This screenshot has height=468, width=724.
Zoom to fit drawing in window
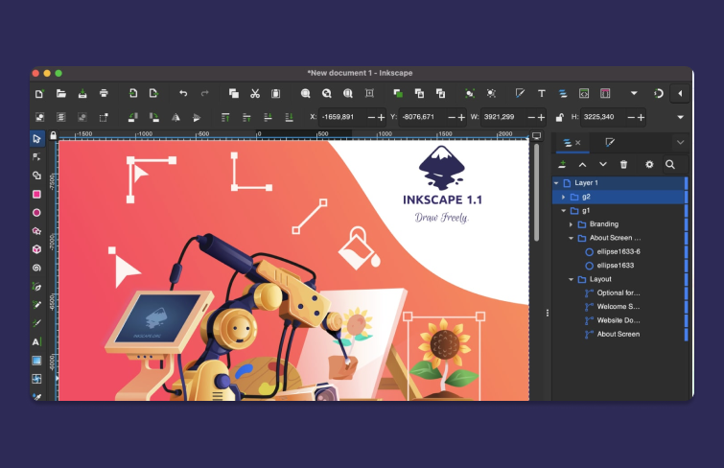(x=326, y=94)
